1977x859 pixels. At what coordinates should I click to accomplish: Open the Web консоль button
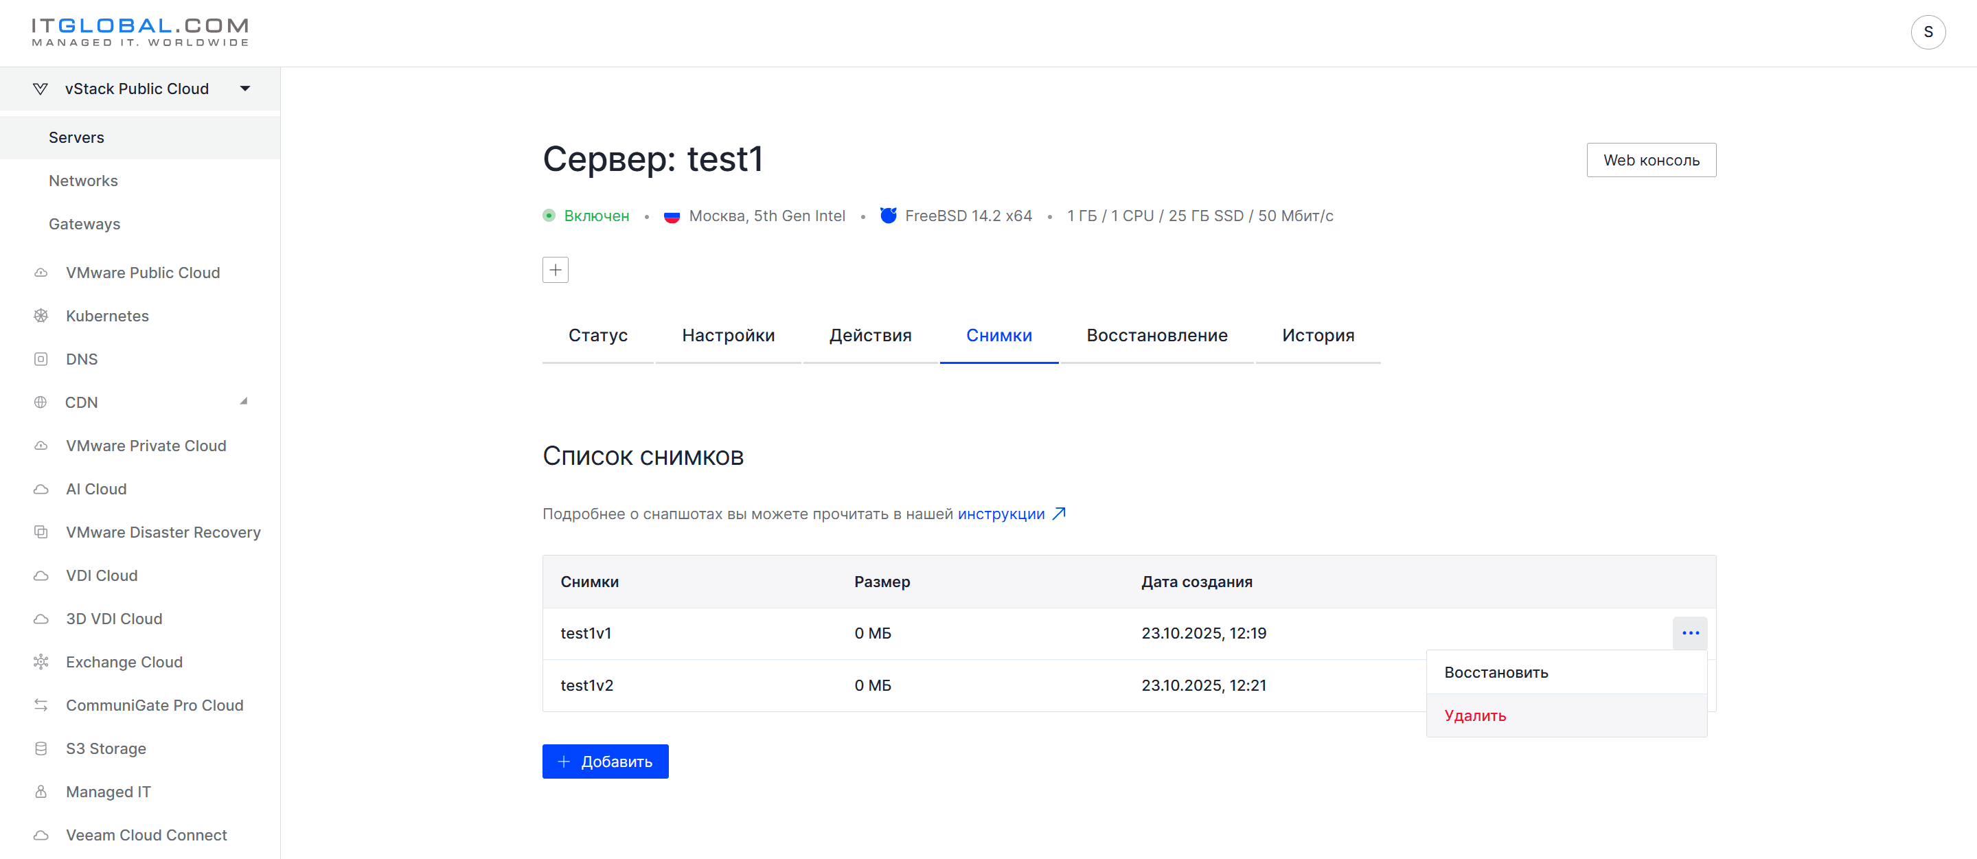pos(1651,161)
